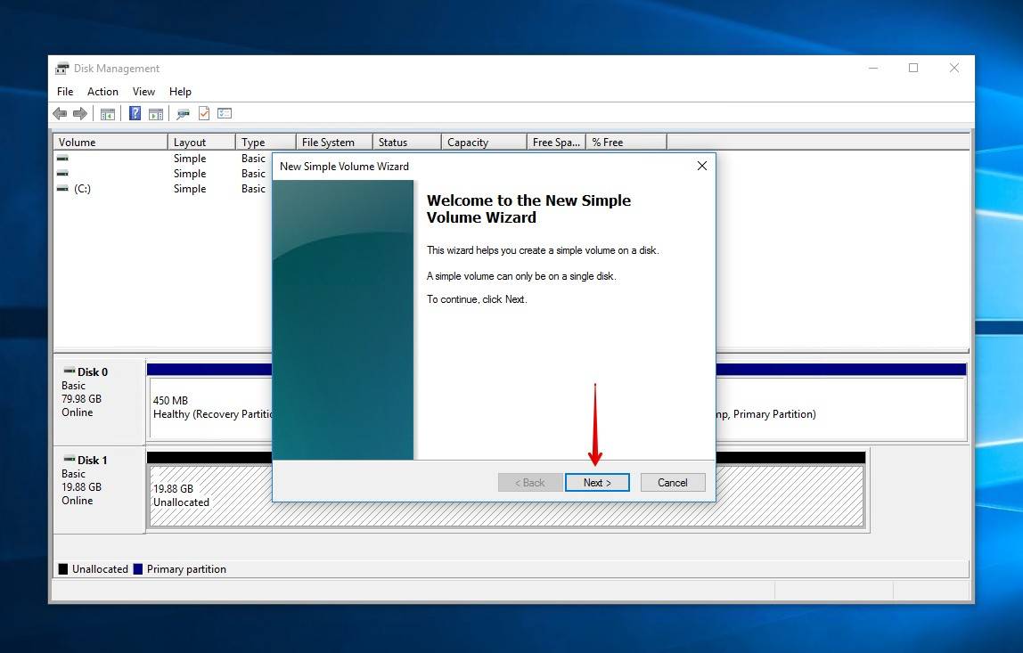Click the blue Primary partition legend swatch
Screen dimensions: 1023x653
tap(138, 569)
